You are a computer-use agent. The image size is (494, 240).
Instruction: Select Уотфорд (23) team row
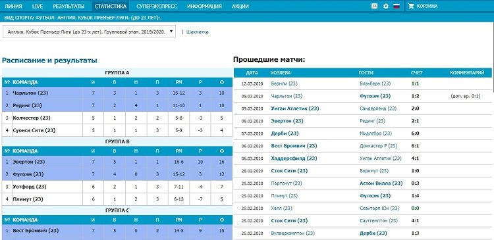117,187
